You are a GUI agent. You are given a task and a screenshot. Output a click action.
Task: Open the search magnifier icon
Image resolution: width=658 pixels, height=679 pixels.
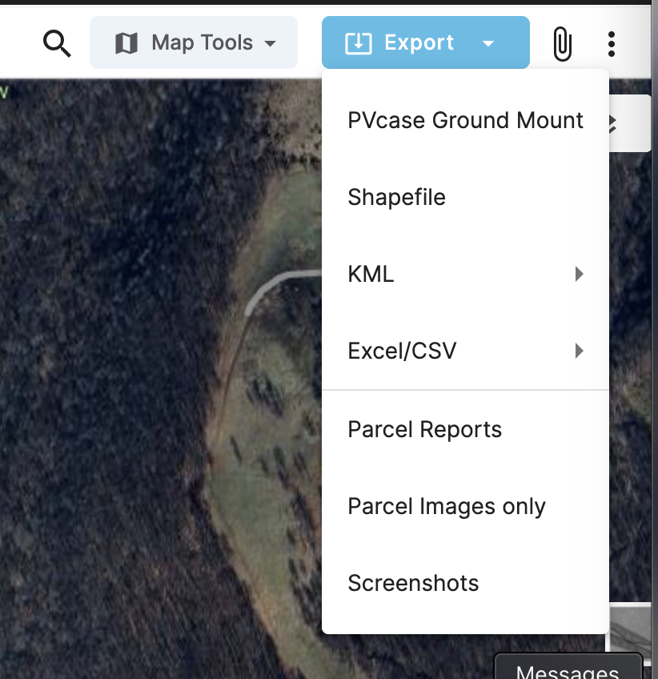pyautogui.click(x=56, y=44)
